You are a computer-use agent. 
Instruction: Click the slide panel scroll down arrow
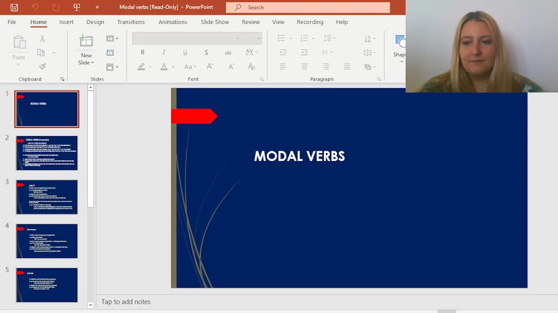point(90,305)
